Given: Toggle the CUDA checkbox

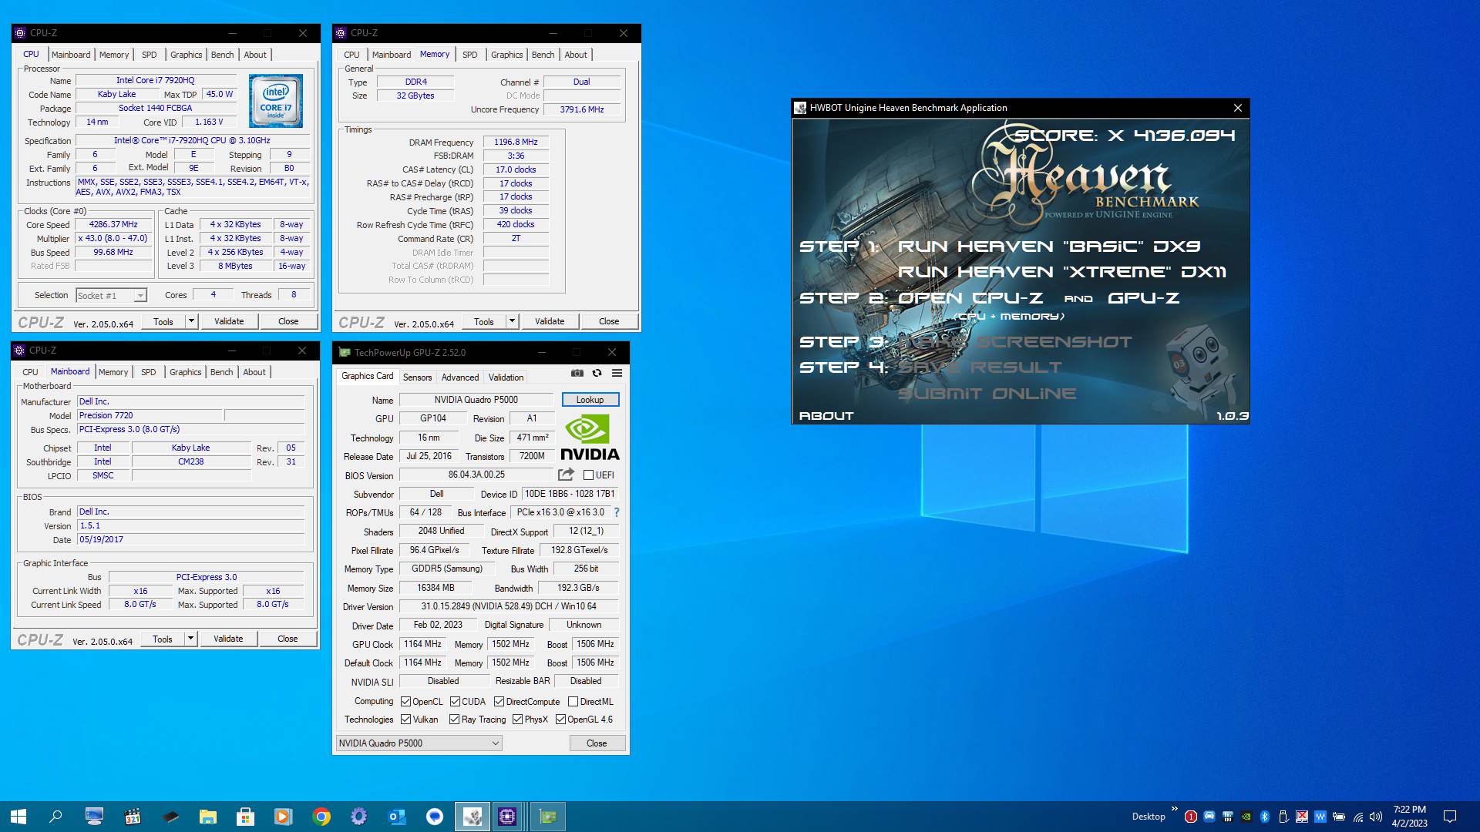Looking at the screenshot, I should (456, 702).
